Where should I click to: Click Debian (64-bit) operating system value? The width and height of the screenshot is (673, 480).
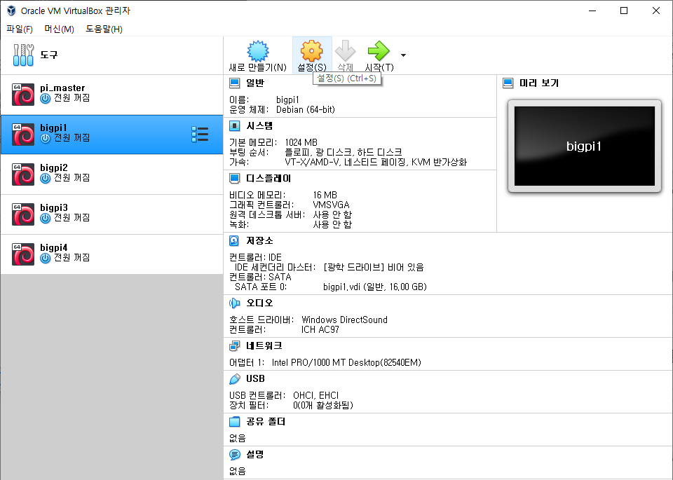pyautogui.click(x=305, y=109)
